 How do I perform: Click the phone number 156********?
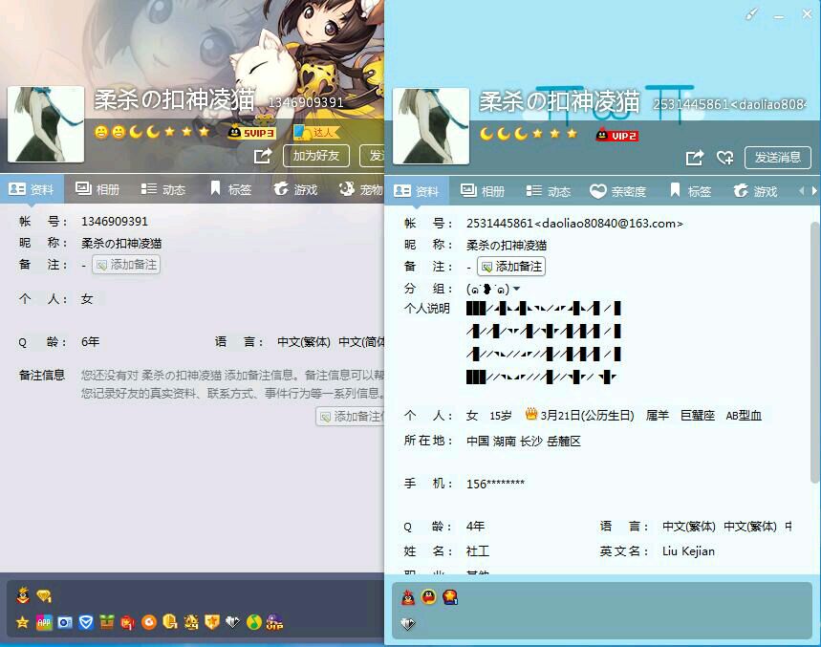tap(495, 484)
